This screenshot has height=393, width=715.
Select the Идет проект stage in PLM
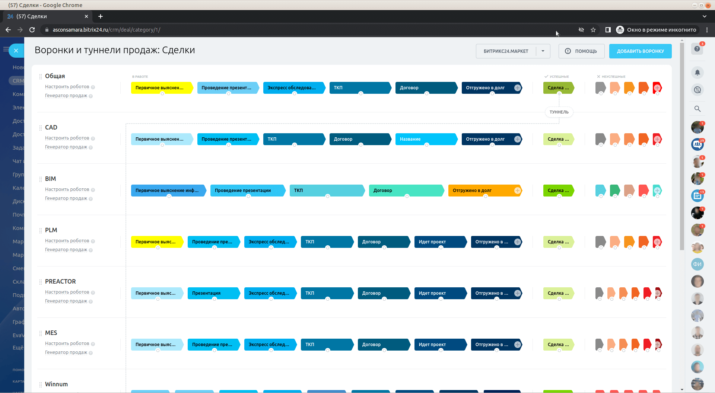(x=441, y=242)
